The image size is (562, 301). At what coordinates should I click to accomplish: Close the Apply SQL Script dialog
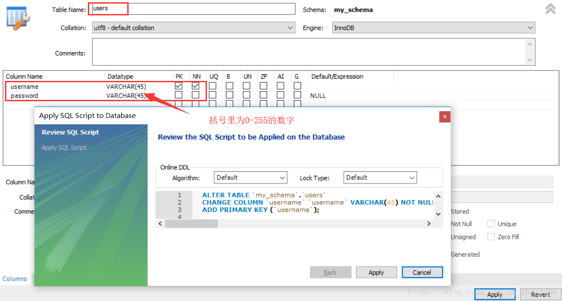pos(445,117)
